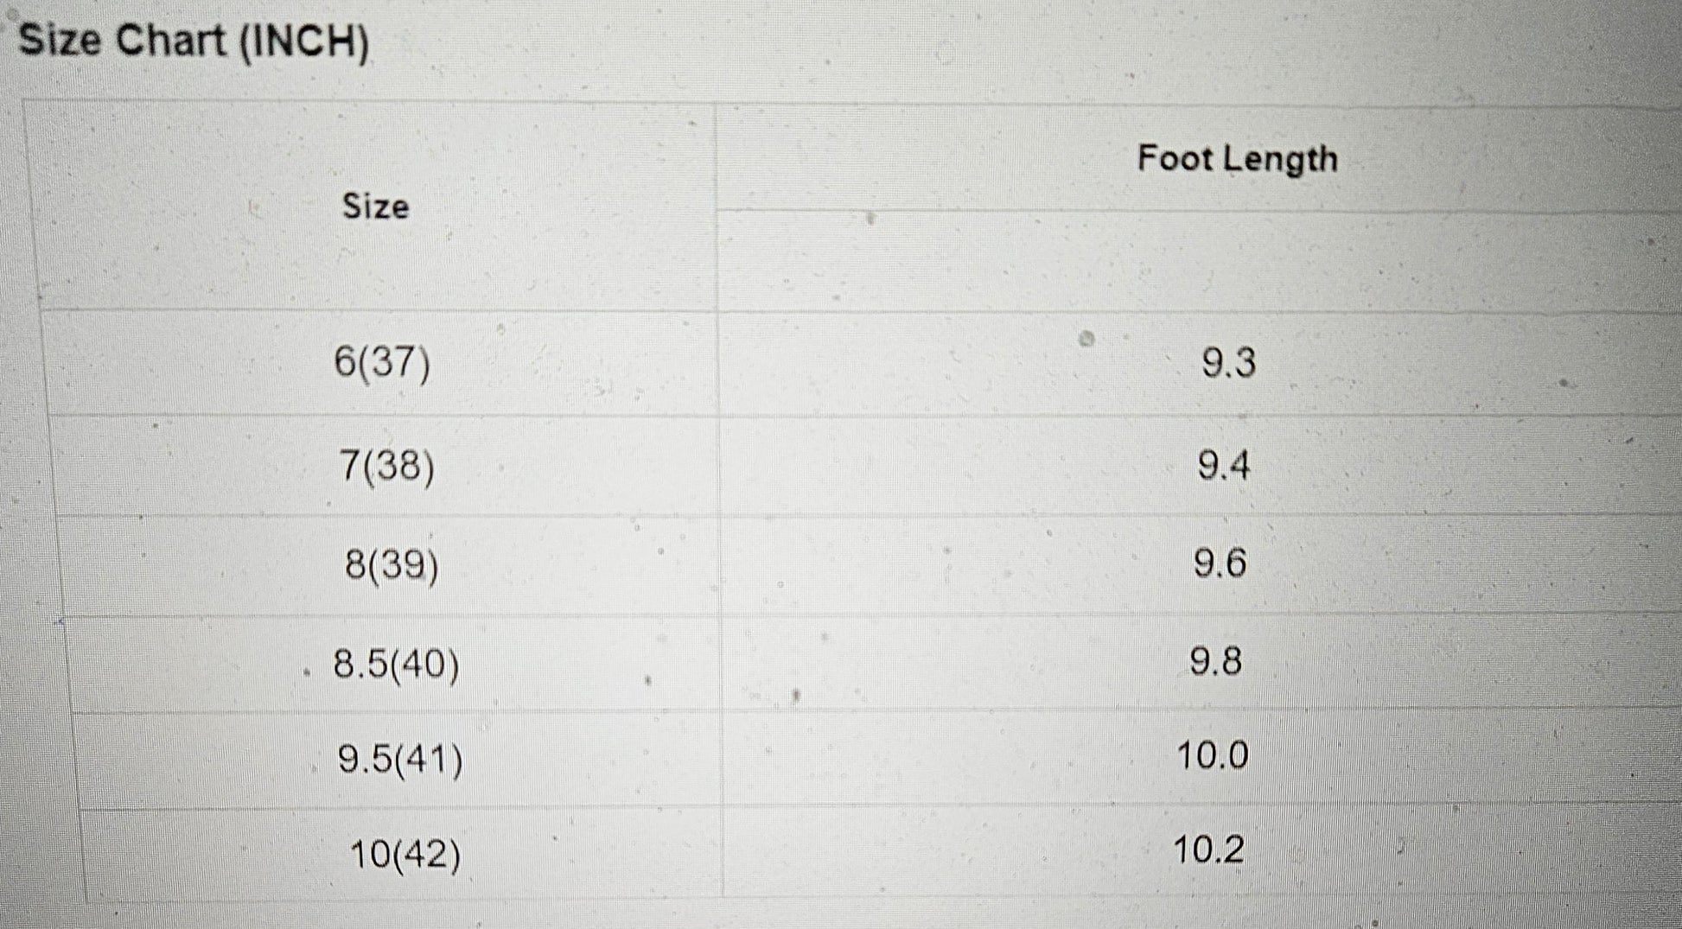Image resolution: width=1682 pixels, height=929 pixels.
Task: Select the 9.5(41) size cell
Action: (x=399, y=760)
